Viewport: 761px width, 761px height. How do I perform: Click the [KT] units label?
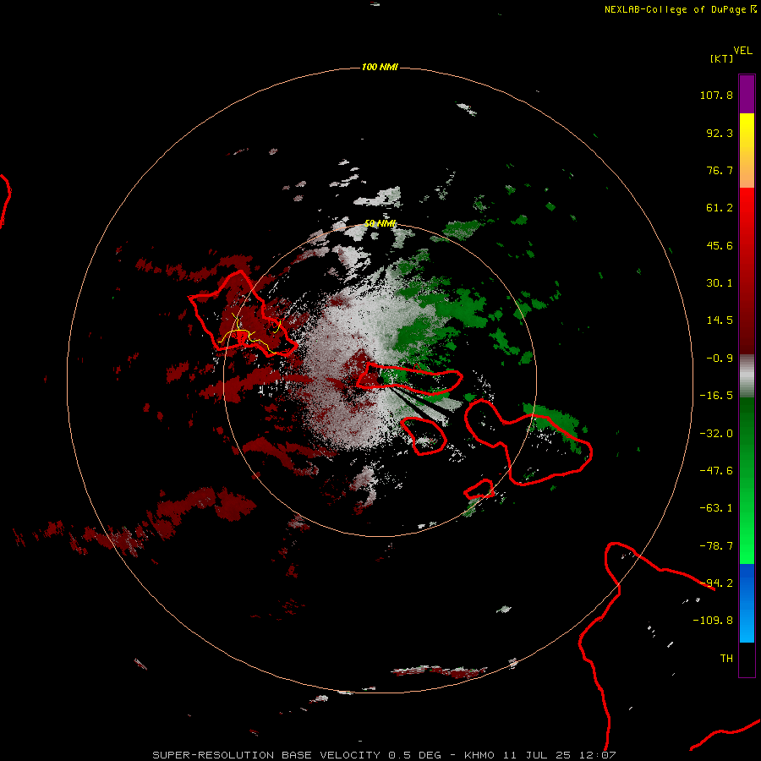click(721, 58)
